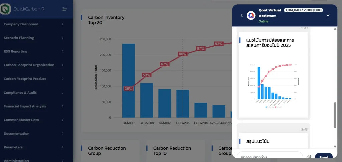Click the Emission Total axis label
342x162 pixels.
point(96,77)
